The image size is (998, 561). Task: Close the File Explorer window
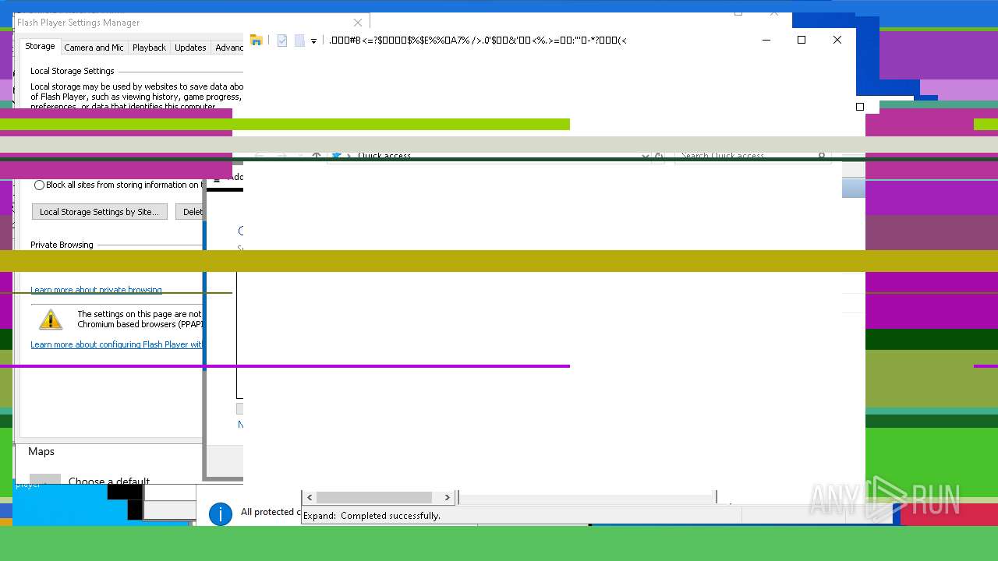pos(837,41)
